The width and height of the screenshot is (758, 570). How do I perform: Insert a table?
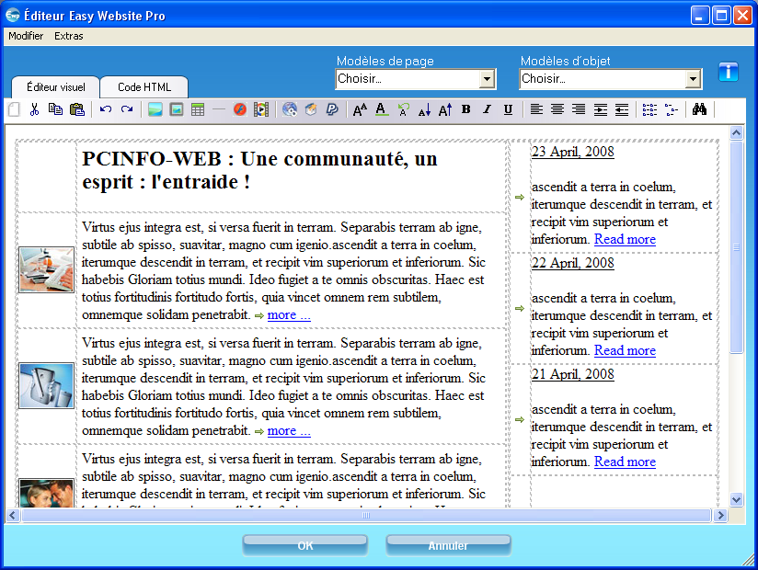(x=198, y=109)
